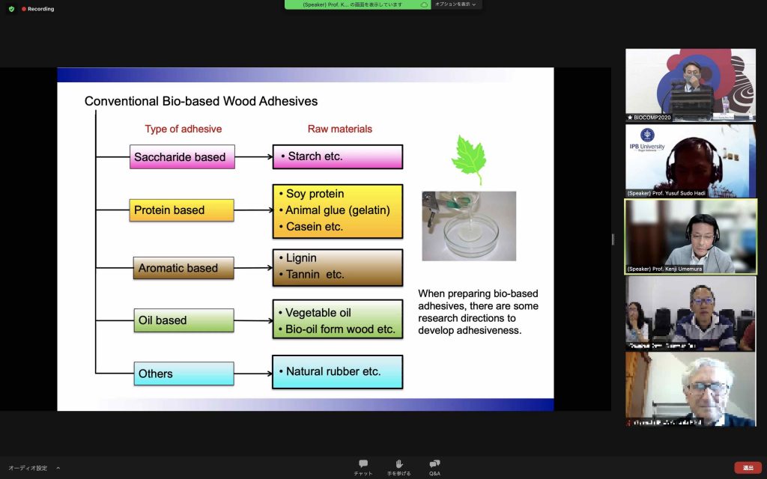Image resolution: width=767 pixels, height=479 pixels.
Task: Click the red Recording indicator
Action: pos(37,9)
